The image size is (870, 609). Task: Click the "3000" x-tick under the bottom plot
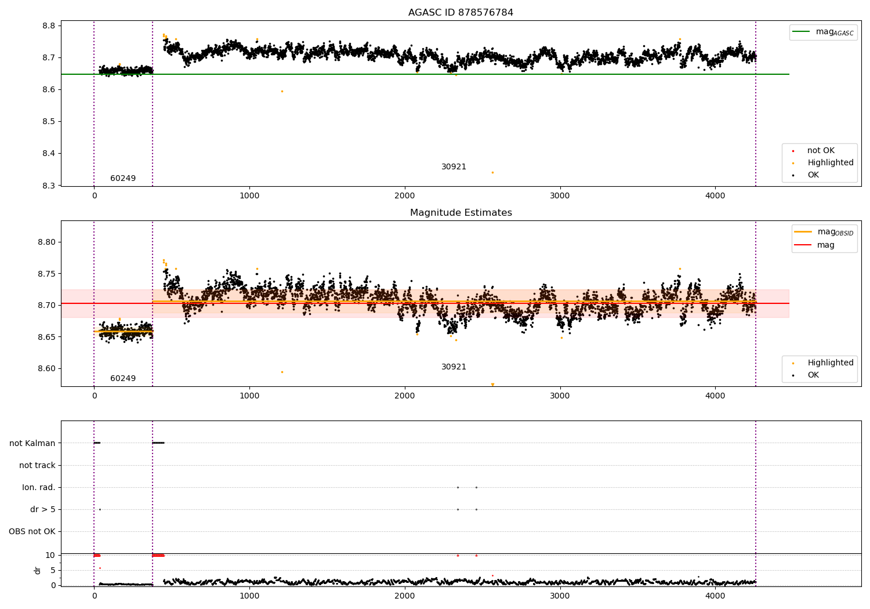click(560, 596)
